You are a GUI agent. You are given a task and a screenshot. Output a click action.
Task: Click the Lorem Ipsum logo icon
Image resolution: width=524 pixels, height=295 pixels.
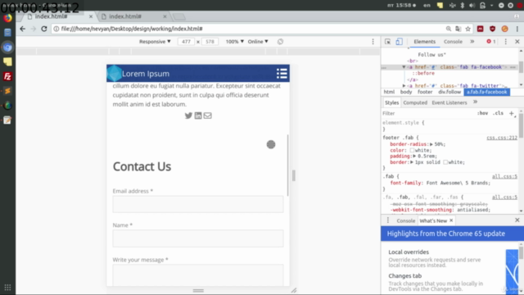point(114,73)
